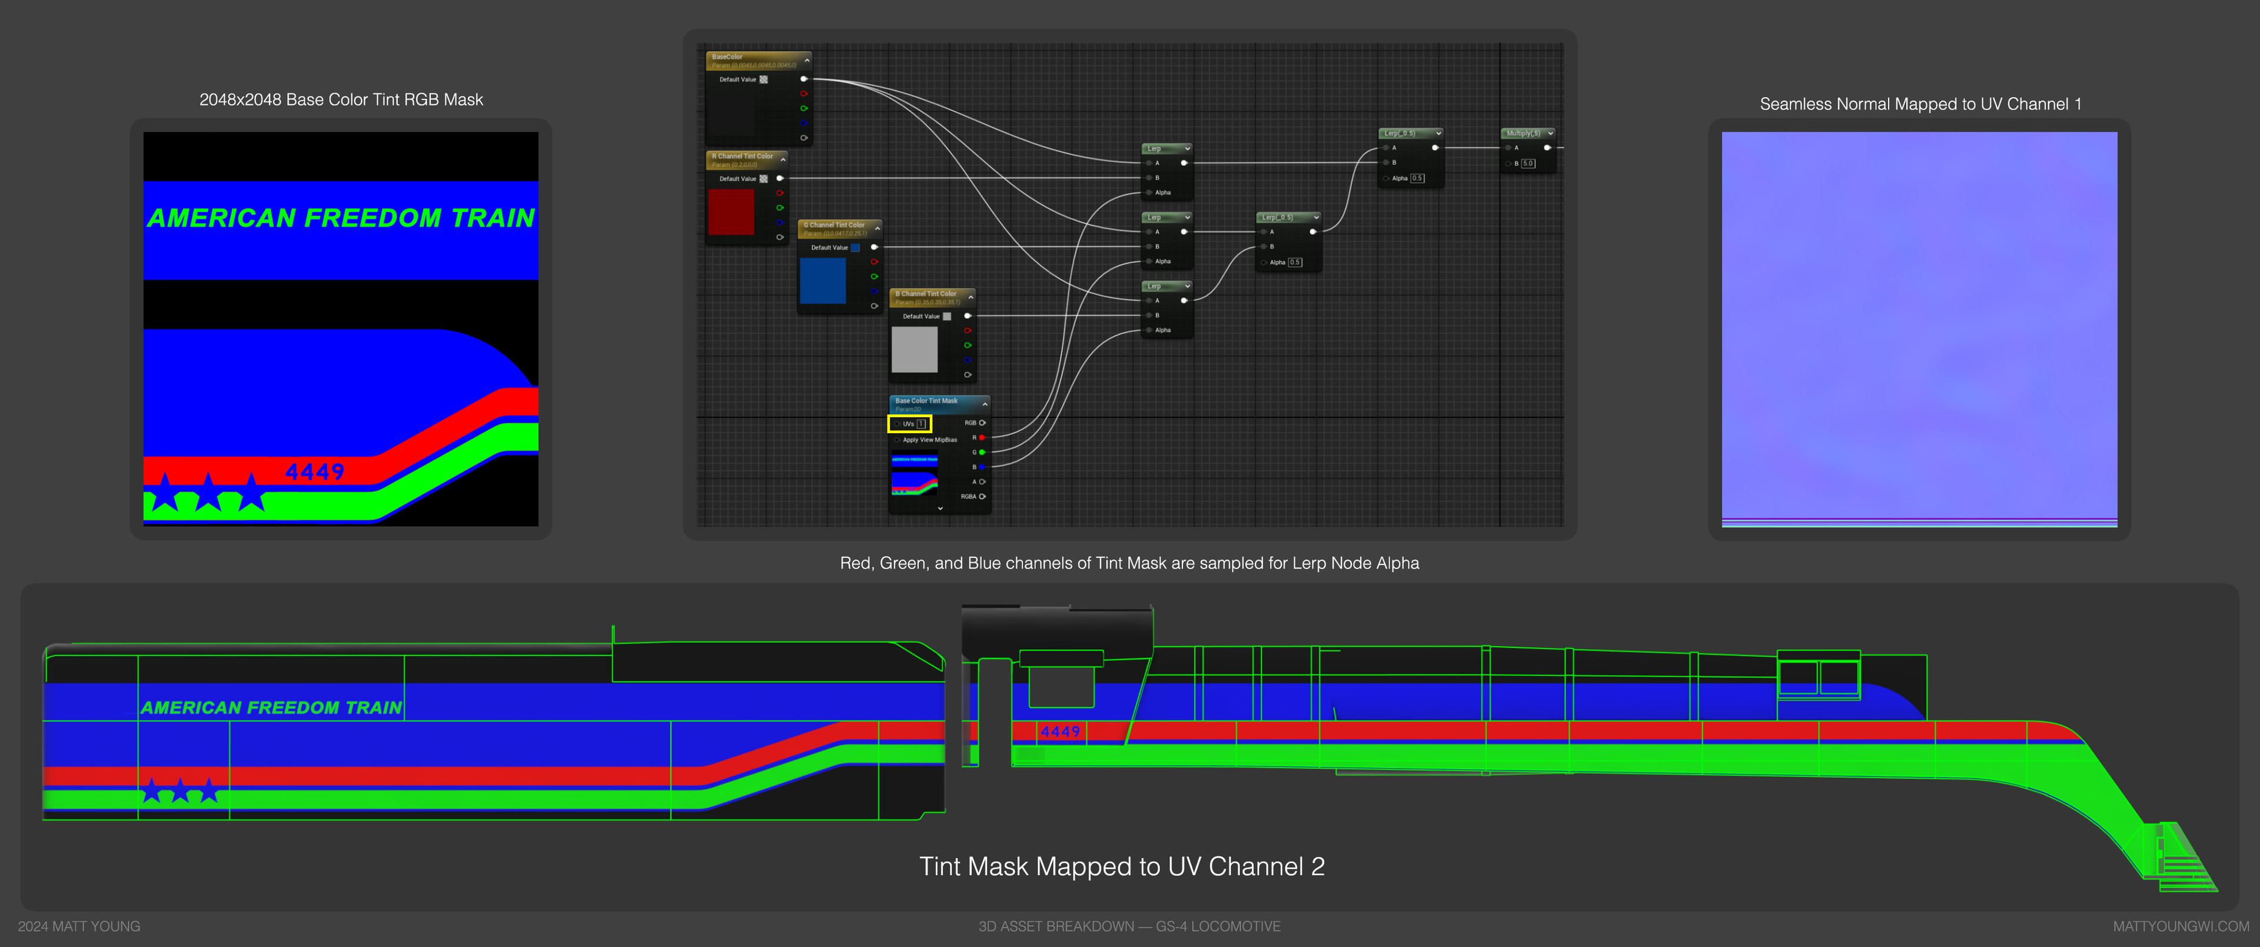Click the A output pin on Tint Mask
Viewport: 2260px width, 947px height.
(982, 482)
